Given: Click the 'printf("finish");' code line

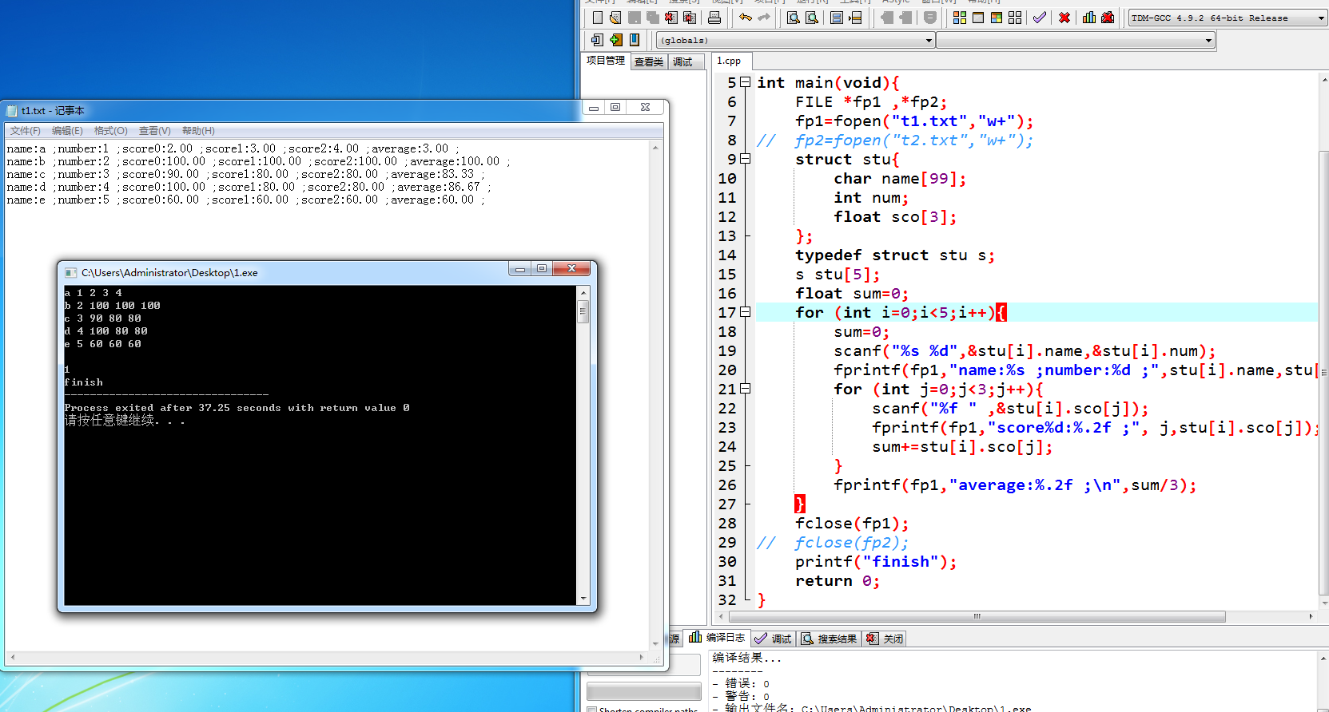Looking at the screenshot, I should click(x=876, y=561).
